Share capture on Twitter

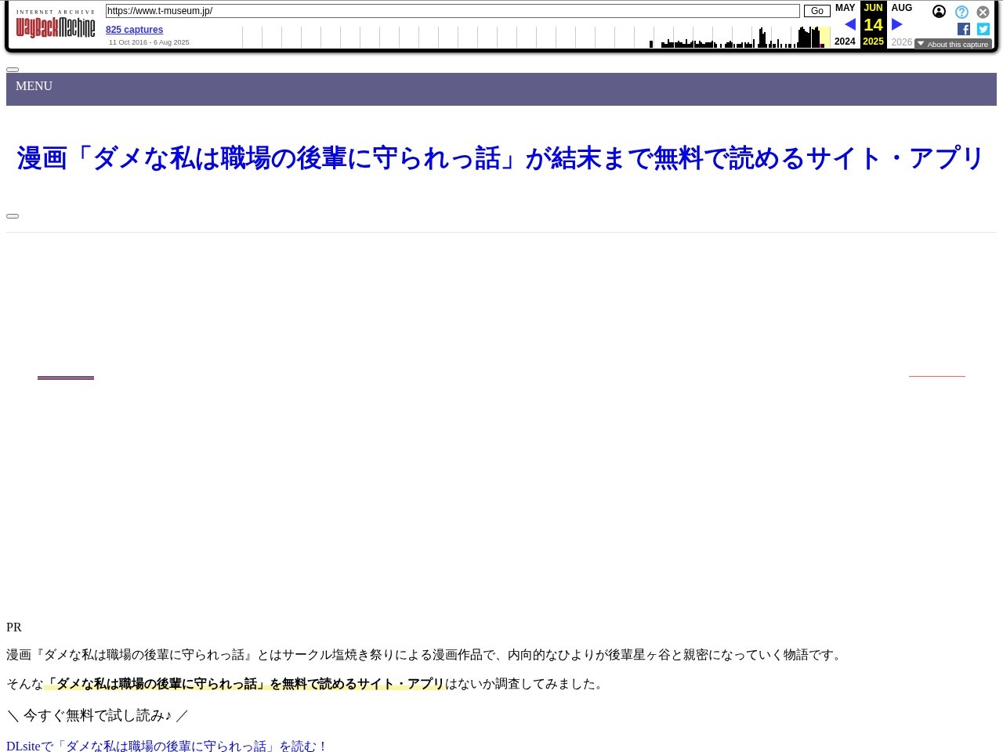tap(983, 29)
